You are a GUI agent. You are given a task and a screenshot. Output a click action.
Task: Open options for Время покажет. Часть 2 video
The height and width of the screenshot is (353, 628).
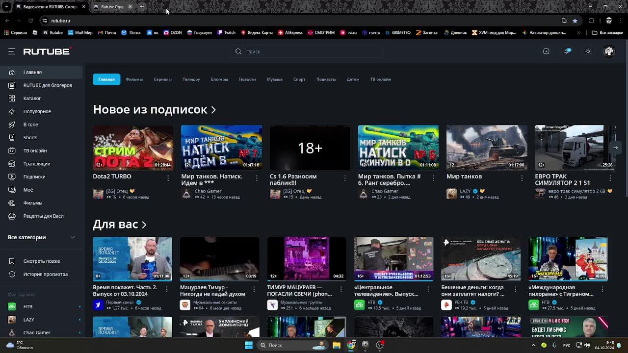click(x=167, y=289)
